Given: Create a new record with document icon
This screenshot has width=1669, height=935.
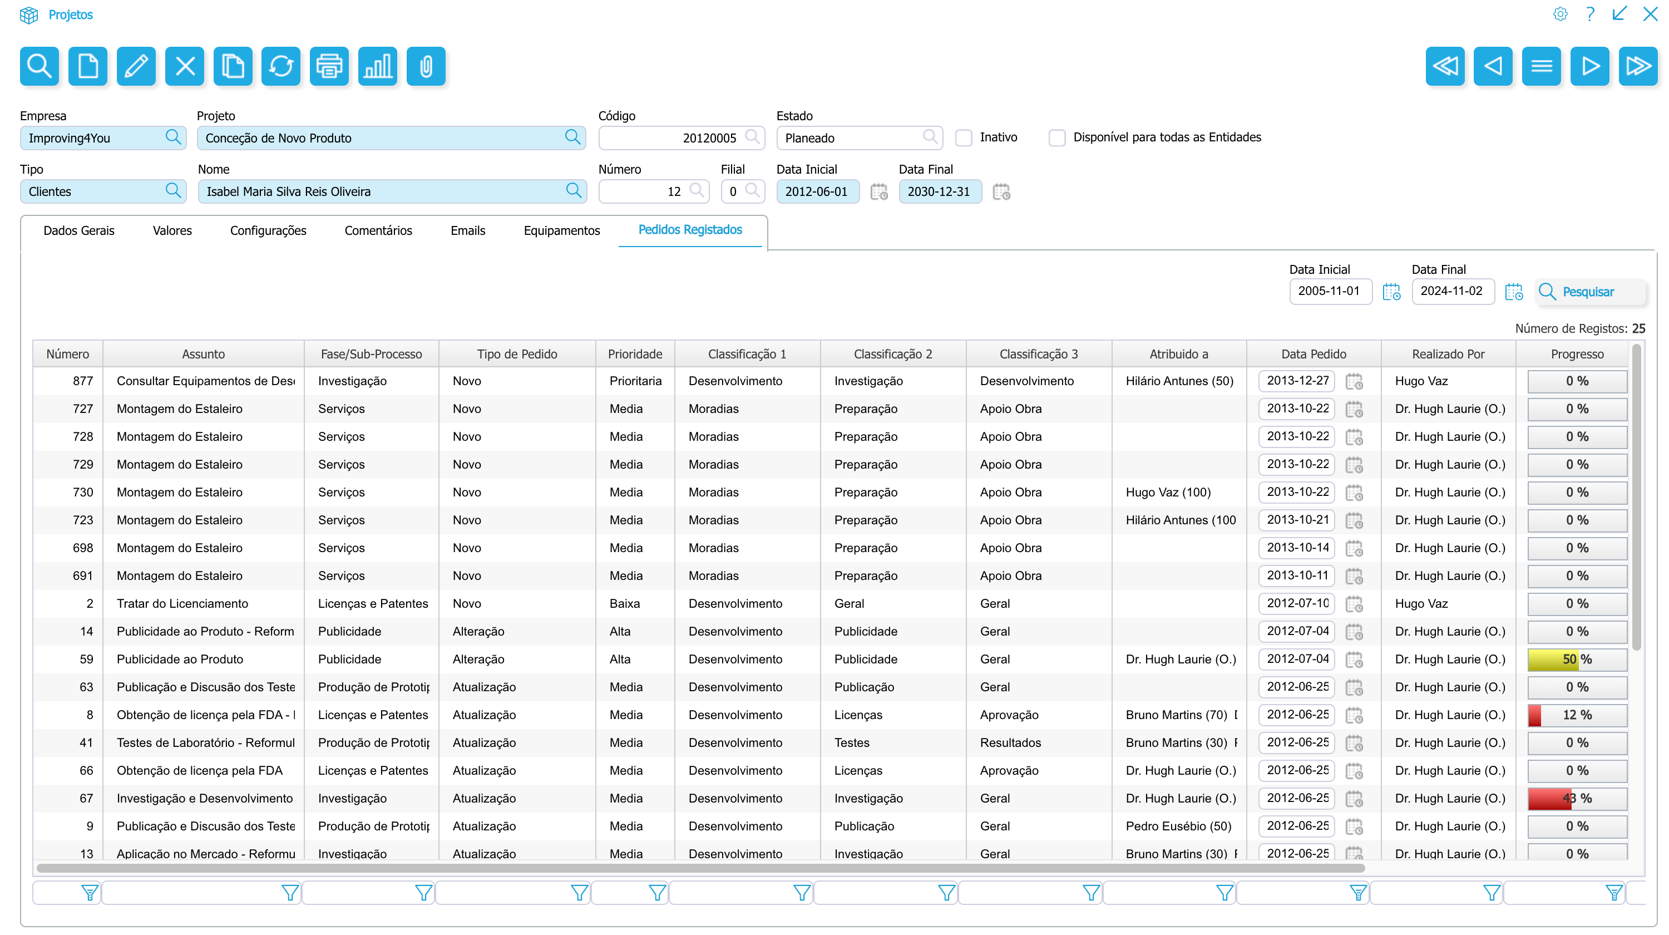Looking at the screenshot, I should [x=87, y=66].
